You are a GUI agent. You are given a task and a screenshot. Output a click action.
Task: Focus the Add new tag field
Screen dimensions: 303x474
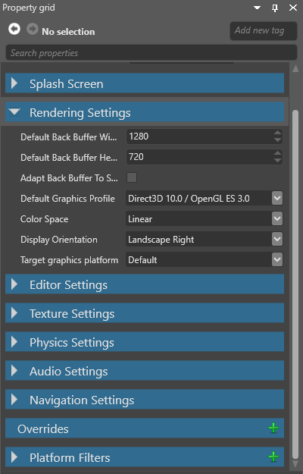tap(264, 31)
